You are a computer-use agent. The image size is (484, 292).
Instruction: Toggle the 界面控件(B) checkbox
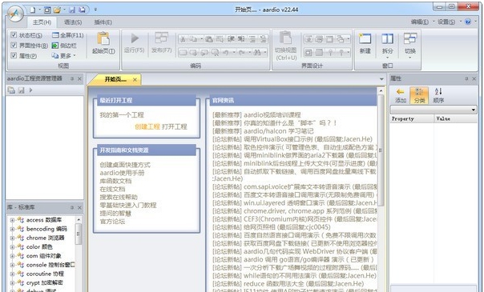14,45
